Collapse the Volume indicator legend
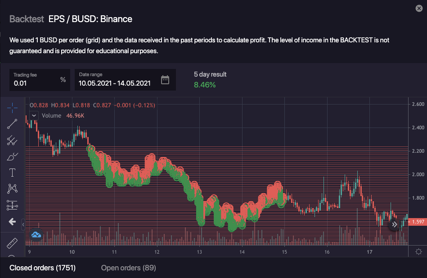The height and width of the screenshot is (278, 427). pyautogui.click(x=34, y=115)
